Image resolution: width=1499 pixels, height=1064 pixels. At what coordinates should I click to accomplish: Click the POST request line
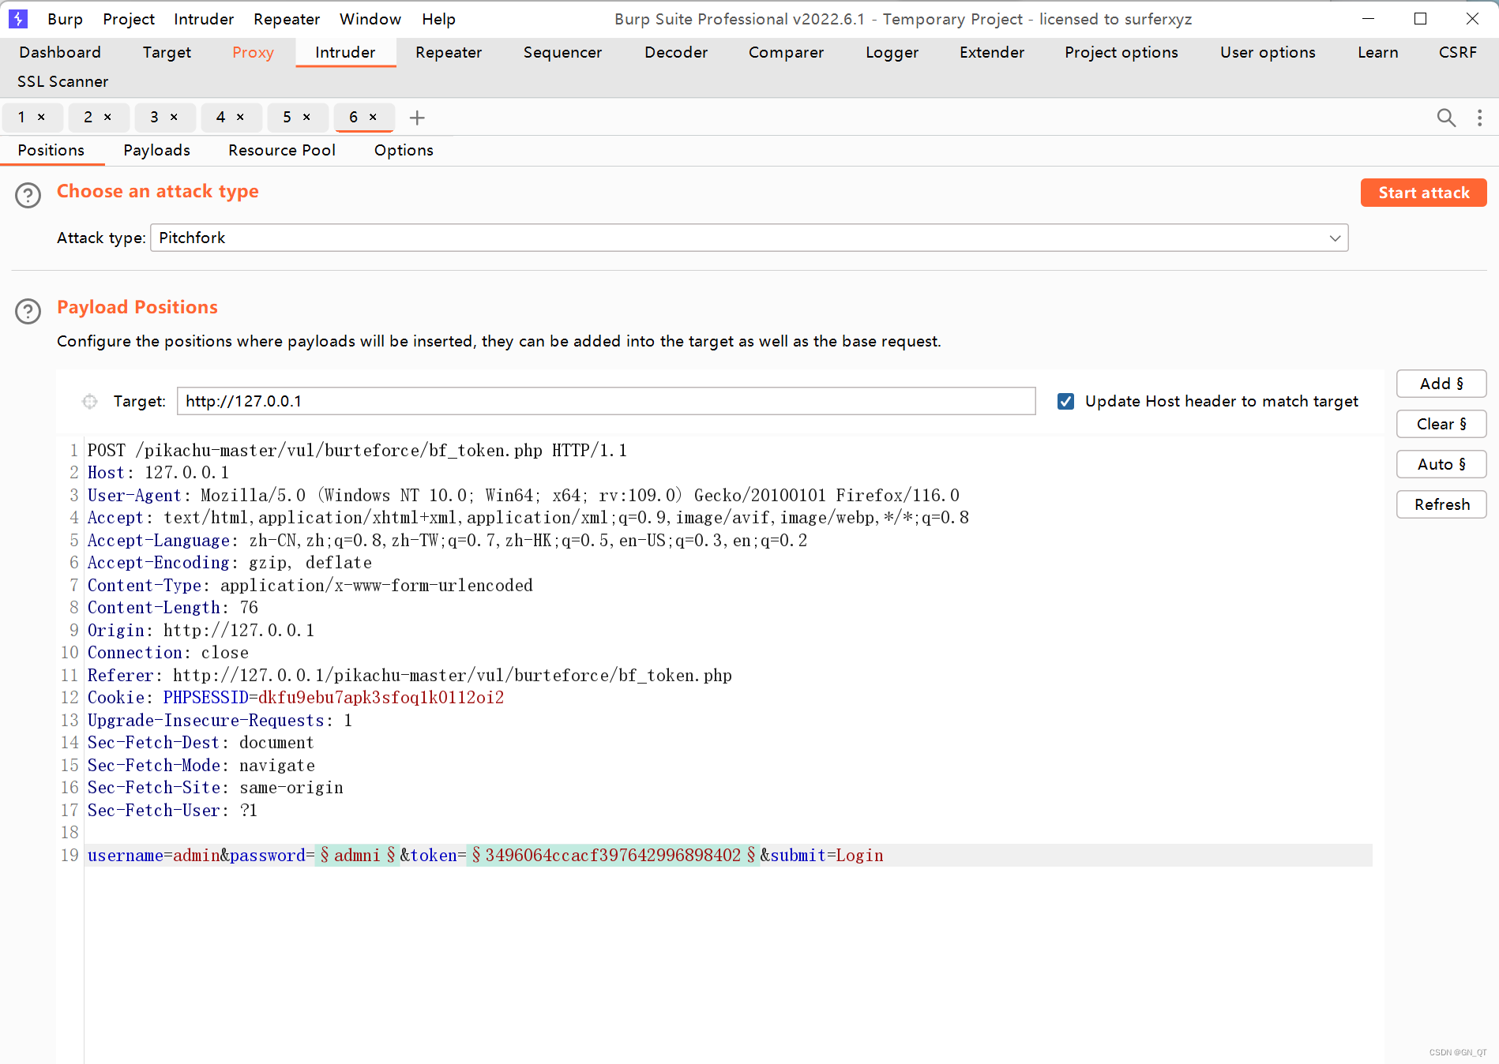point(357,451)
